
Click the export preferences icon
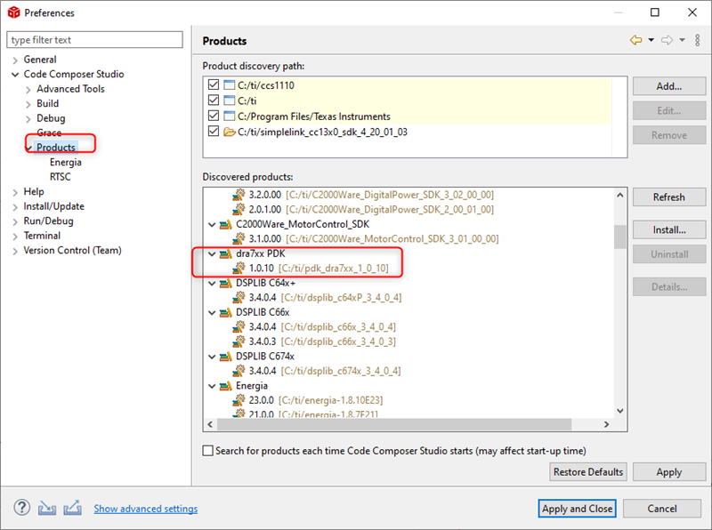coord(72,508)
